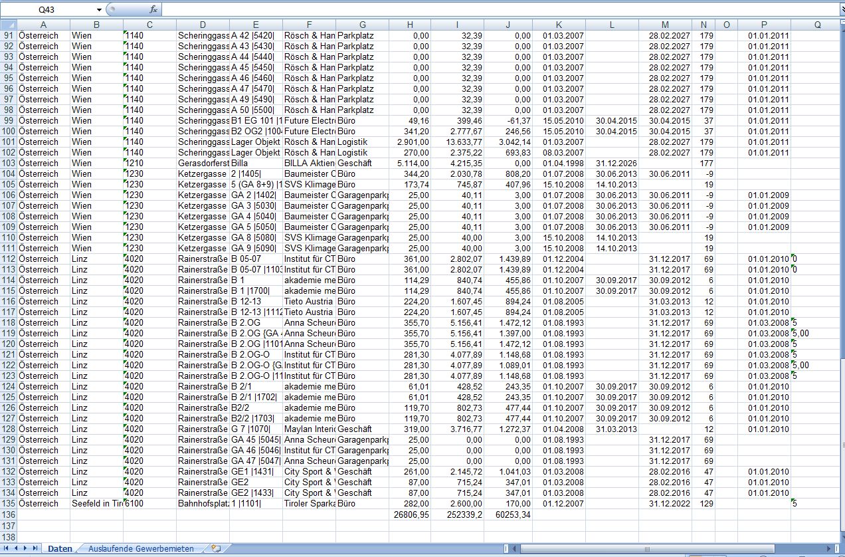
Task: Switch to the Auslaufende Gewerbemieten sheet tab
Action: (141, 548)
